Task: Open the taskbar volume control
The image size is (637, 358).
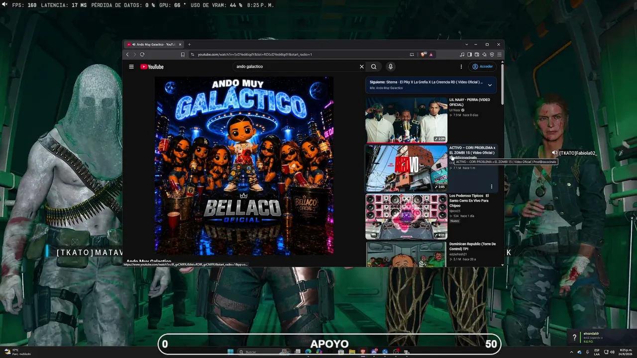Action: pos(611,352)
